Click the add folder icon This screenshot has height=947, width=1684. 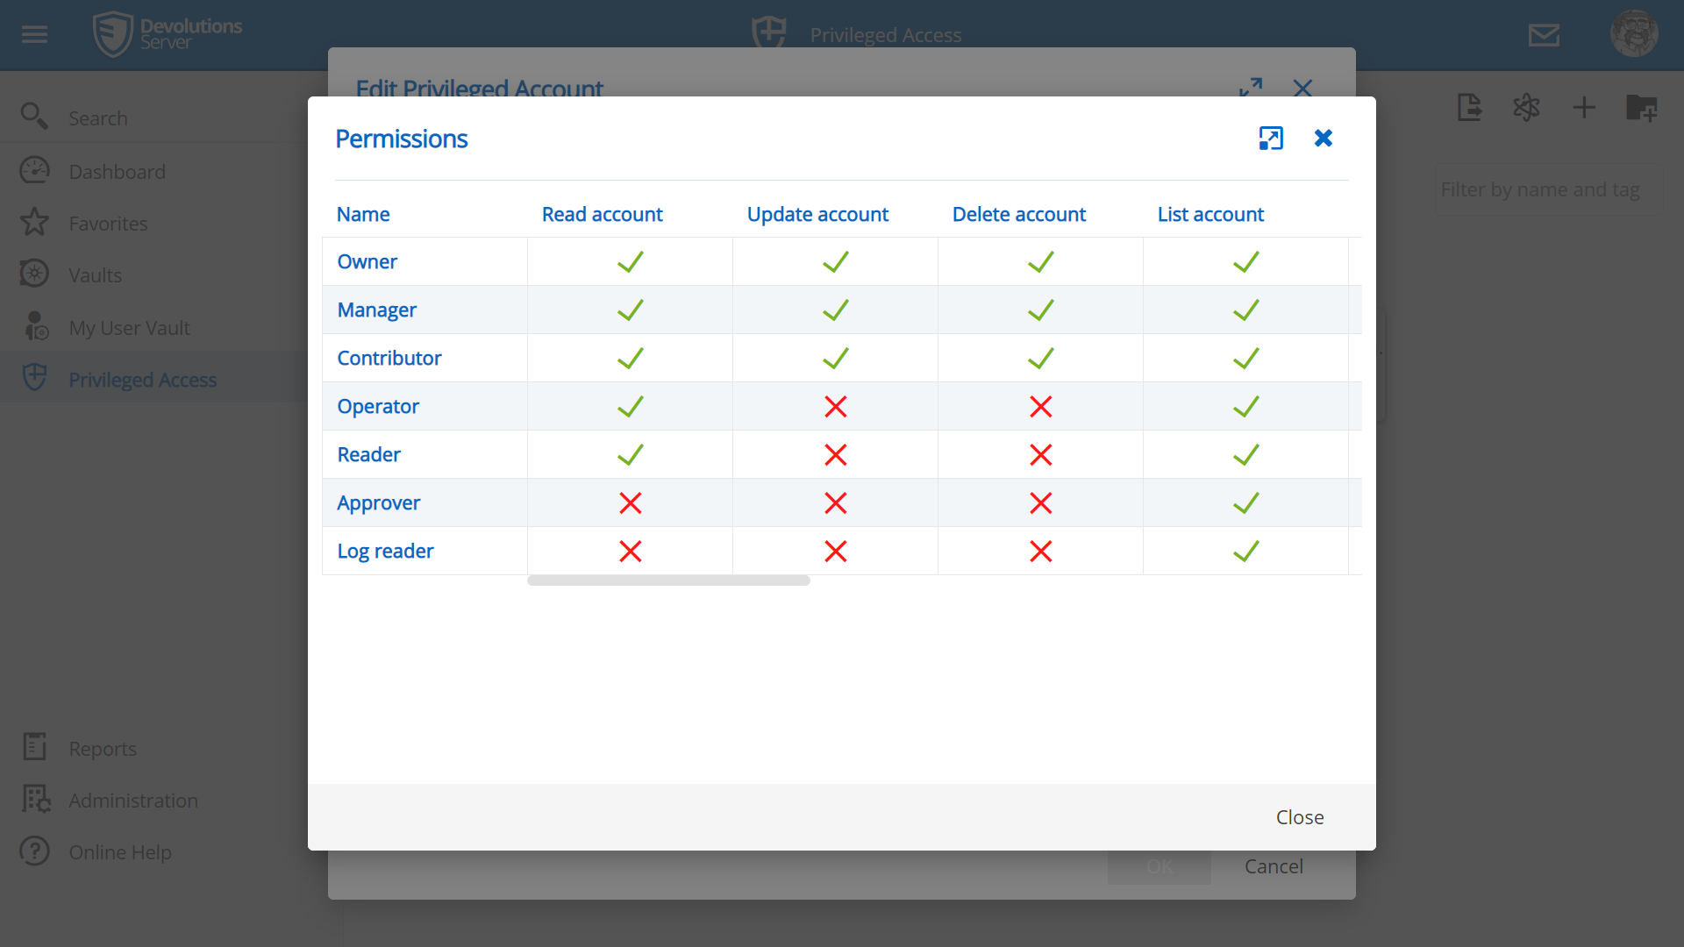[1641, 108]
